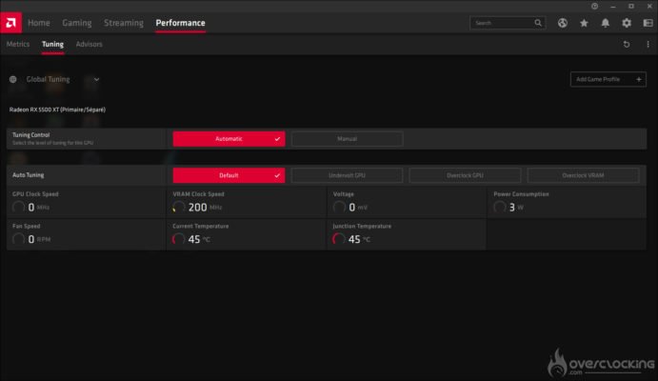Switch to the Tuning sub-tab
The width and height of the screenshot is (658, 381).
click(x=52, y=44)
